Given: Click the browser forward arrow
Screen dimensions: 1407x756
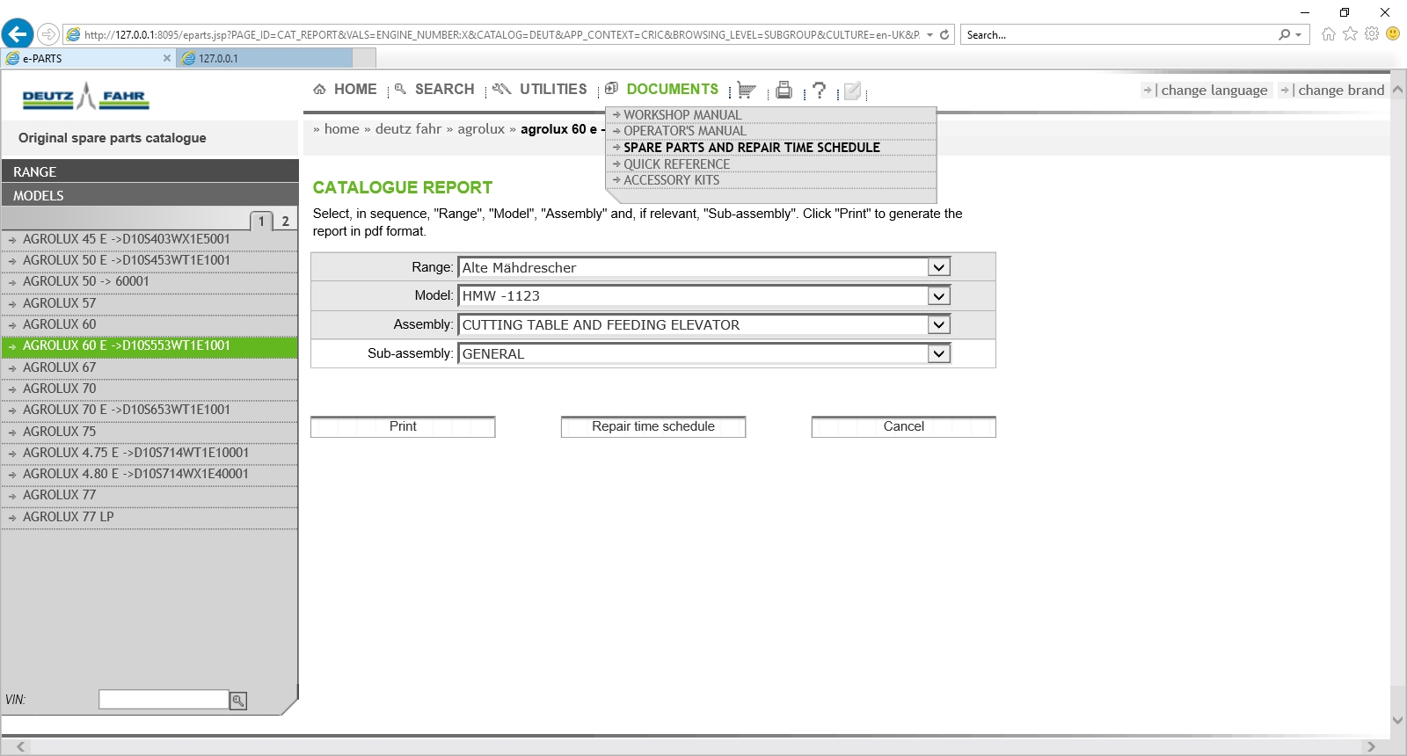Looking at the screenshot, I should coord(48,34).
